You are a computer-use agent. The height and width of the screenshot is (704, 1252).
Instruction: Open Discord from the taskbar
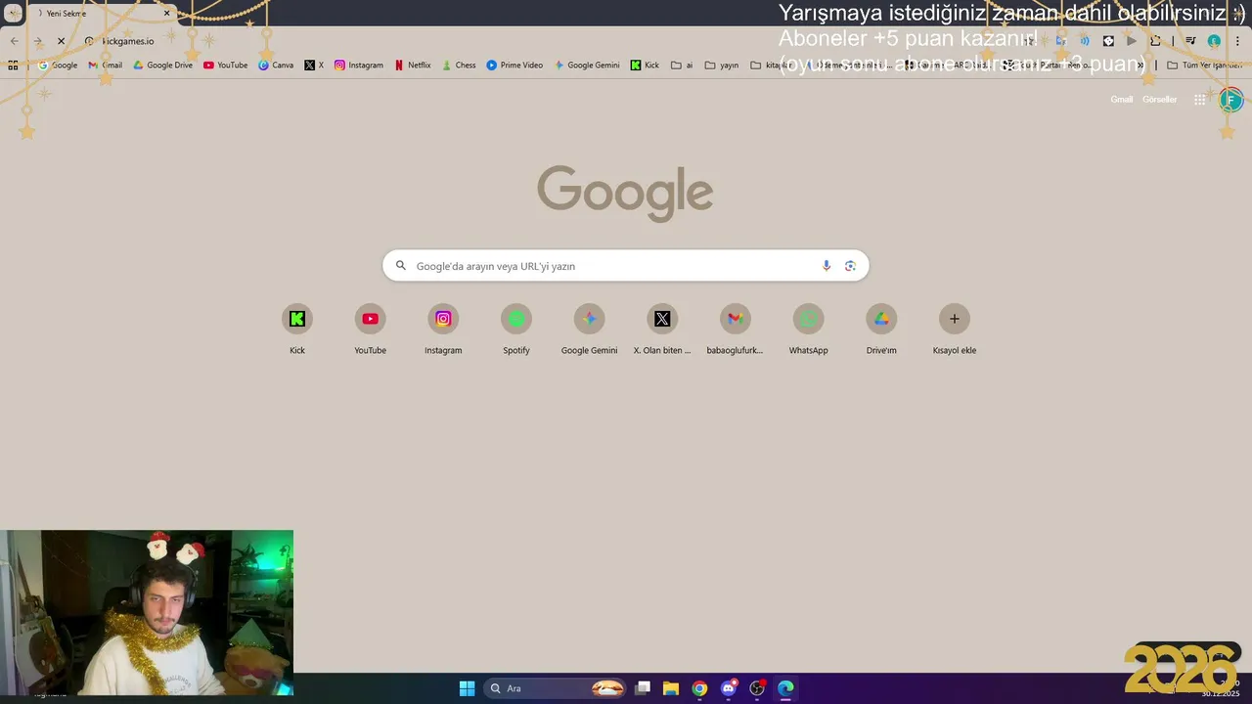coord(728,688)
